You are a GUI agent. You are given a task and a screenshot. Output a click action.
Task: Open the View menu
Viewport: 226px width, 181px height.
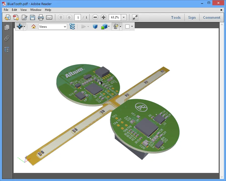(23, 10)
